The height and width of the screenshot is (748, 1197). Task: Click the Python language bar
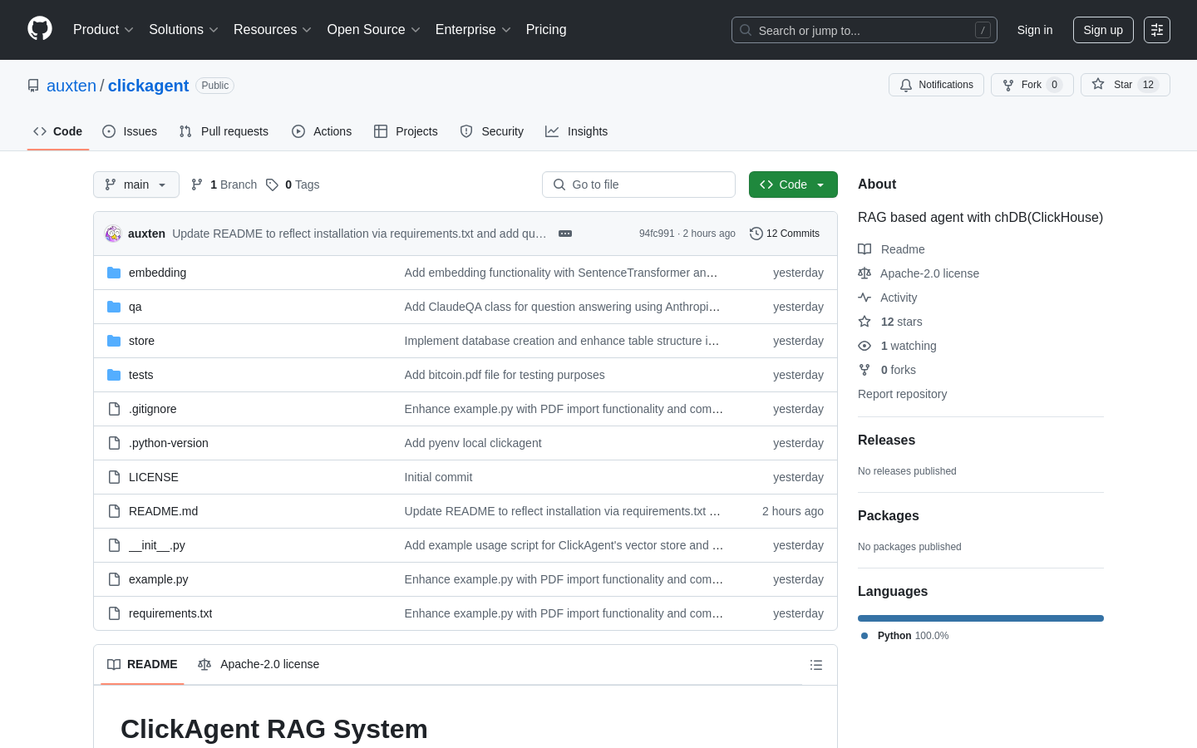(981, 618)
